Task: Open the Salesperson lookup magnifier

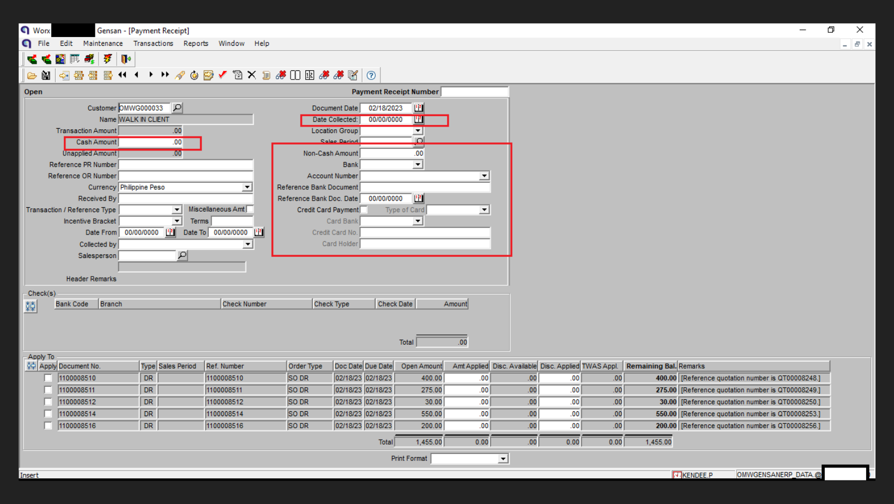Action: [182, 255]
